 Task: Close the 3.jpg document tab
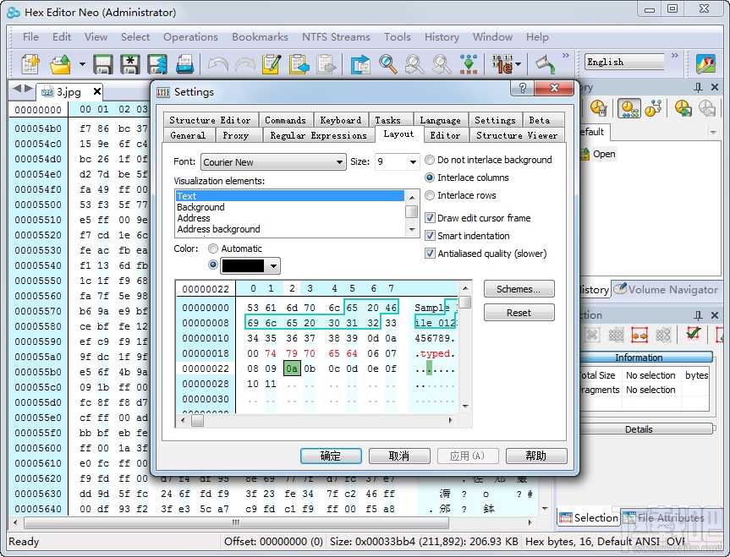pyautogui.click(x=96, y=91)
